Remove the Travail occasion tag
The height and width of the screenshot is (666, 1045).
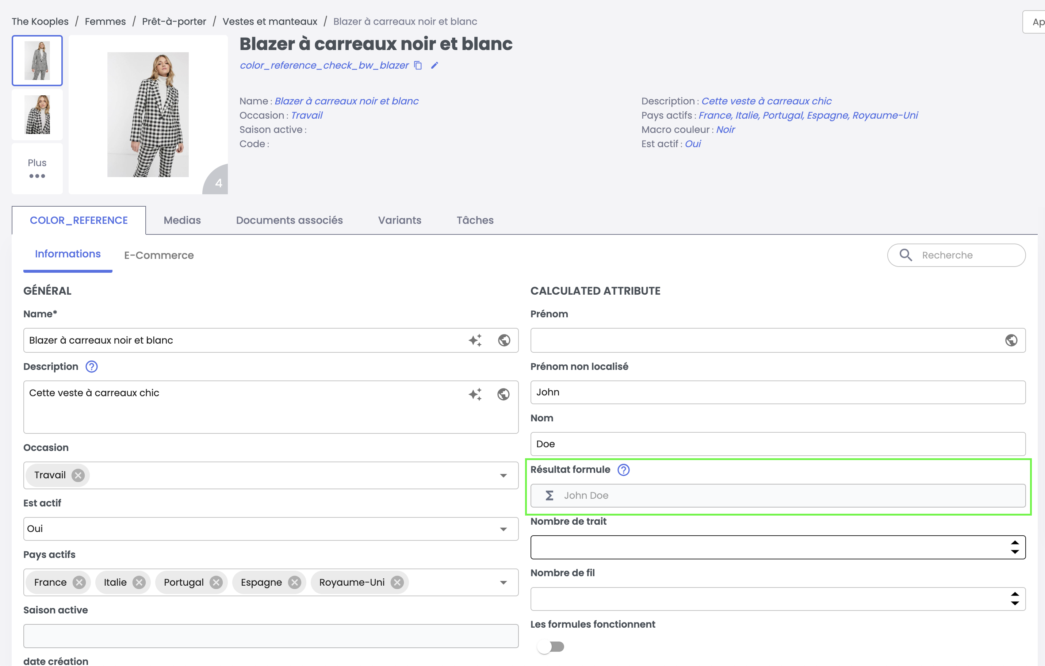pos(78,475)
